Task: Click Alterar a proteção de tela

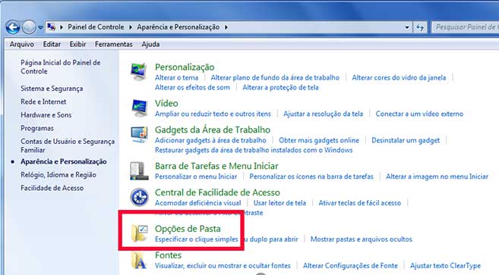Action: [280, 87]
